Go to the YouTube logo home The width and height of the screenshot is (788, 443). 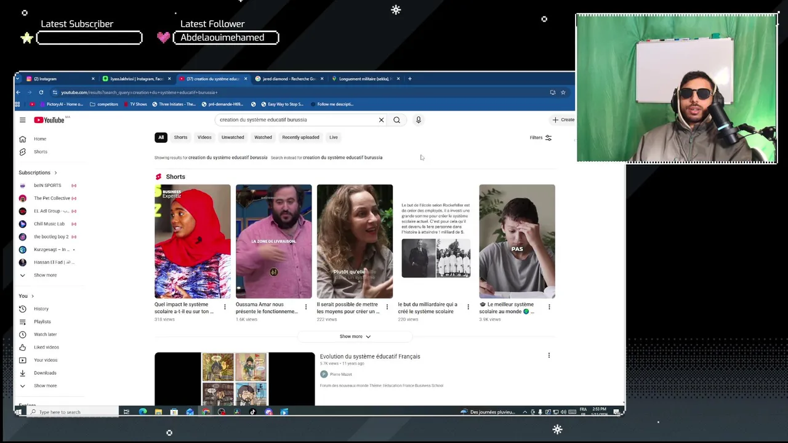click(x=49, y=120)
